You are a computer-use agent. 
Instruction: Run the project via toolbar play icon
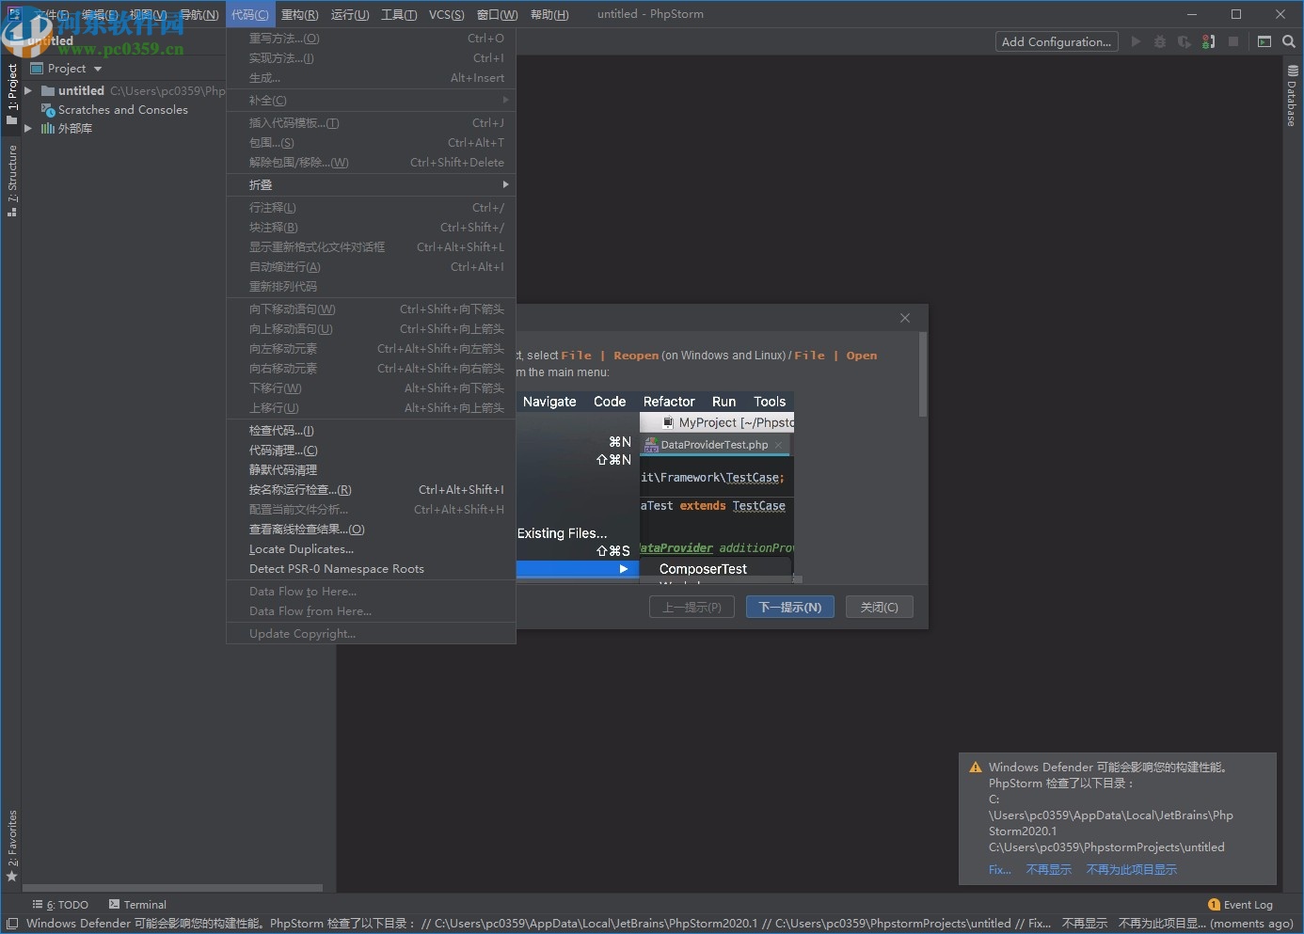[x=1136, y=41]
